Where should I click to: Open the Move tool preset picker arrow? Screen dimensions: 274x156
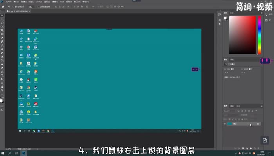coord(12,7)
